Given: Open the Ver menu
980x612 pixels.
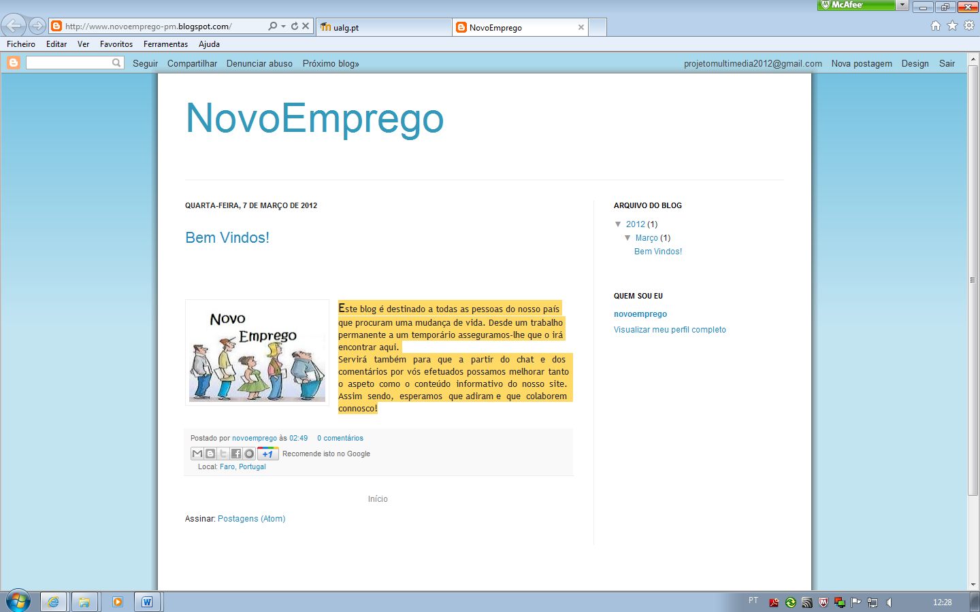Looking at the screenshot, I should [x=84, y=44].
